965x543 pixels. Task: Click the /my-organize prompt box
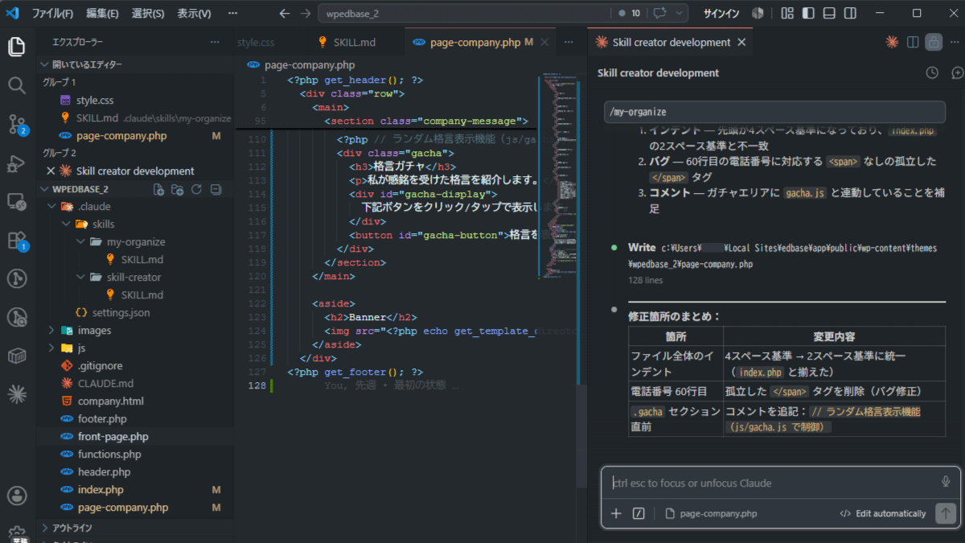(774, 112)
